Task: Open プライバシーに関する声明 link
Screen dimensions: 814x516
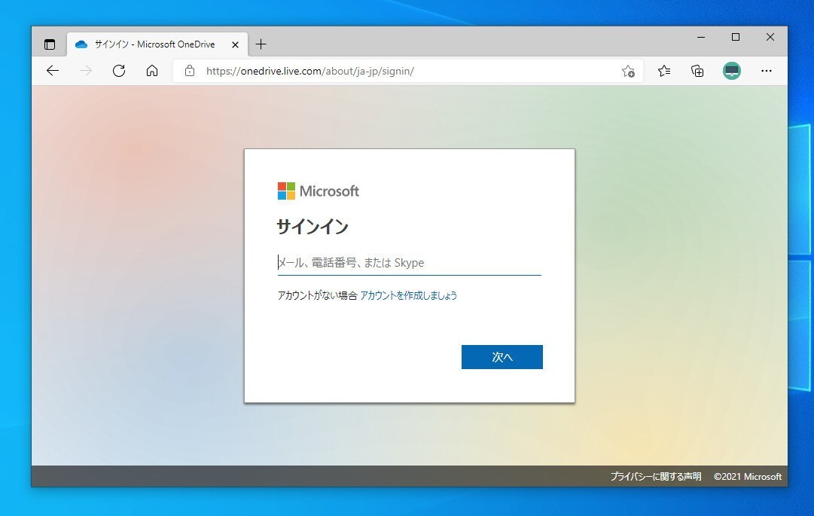Action: (x=656, y=476)
